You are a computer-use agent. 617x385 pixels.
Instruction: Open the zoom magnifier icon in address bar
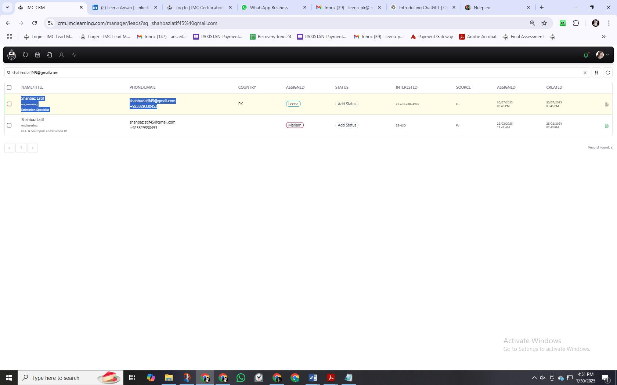pyautogui.click(x=532, y=23)
